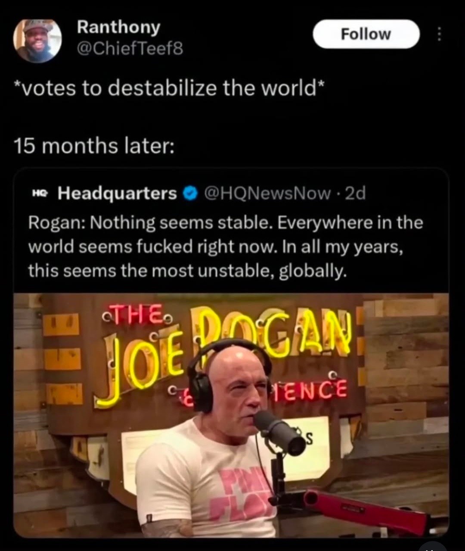Click the red microphone arm in image
This screenshot has height=551, width=465.
click(x=366, y=512)
